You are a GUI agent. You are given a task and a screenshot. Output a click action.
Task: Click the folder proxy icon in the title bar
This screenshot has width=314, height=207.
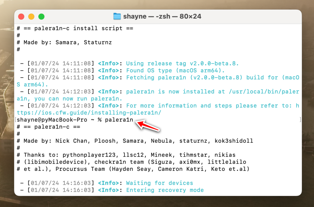tap(117, 16)
